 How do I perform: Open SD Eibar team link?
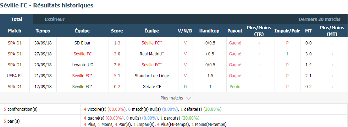82,43
